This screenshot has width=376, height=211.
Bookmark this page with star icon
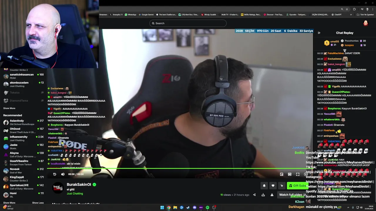[347, 9]
